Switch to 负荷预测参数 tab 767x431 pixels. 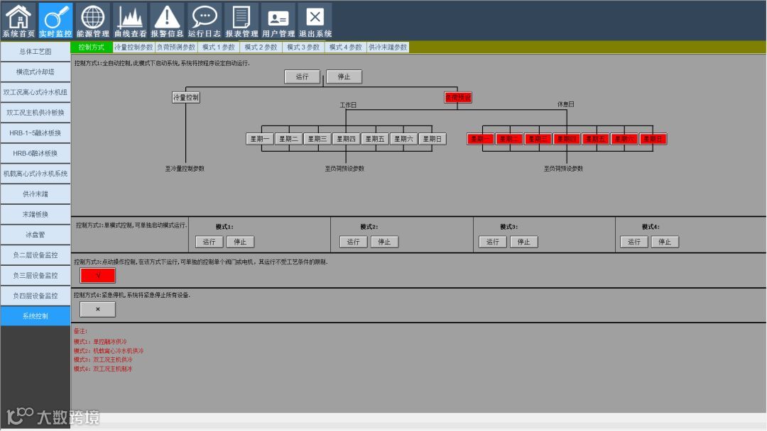(176, 47)
